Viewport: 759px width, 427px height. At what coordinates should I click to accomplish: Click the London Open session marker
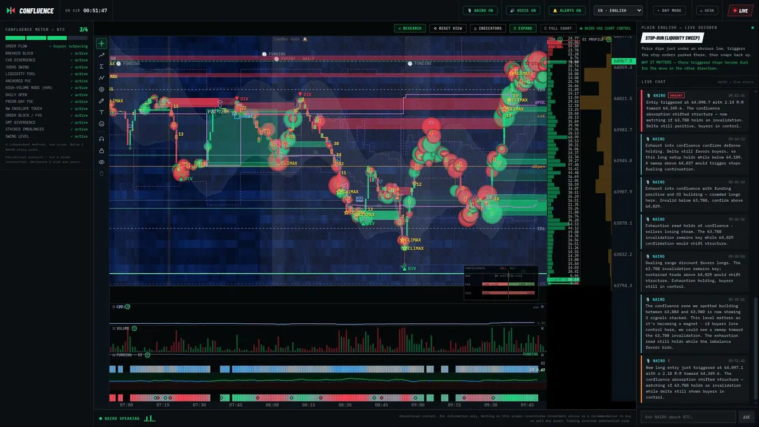pyautogui.click(x=291, y=39)
